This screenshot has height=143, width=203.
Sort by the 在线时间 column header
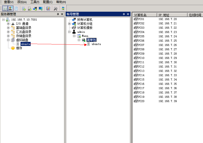click(x=195, y=15)
